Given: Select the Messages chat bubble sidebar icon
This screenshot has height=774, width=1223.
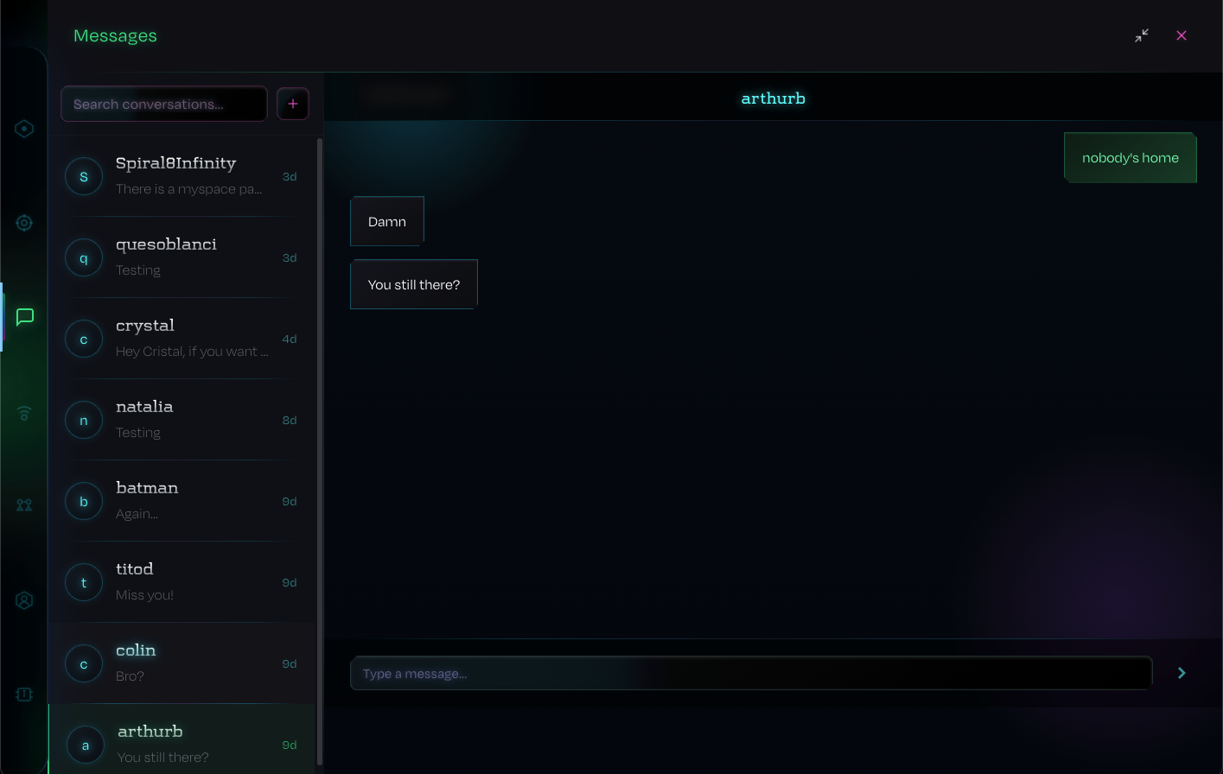Looking at the screenshot, I should (x=25, y=317).
